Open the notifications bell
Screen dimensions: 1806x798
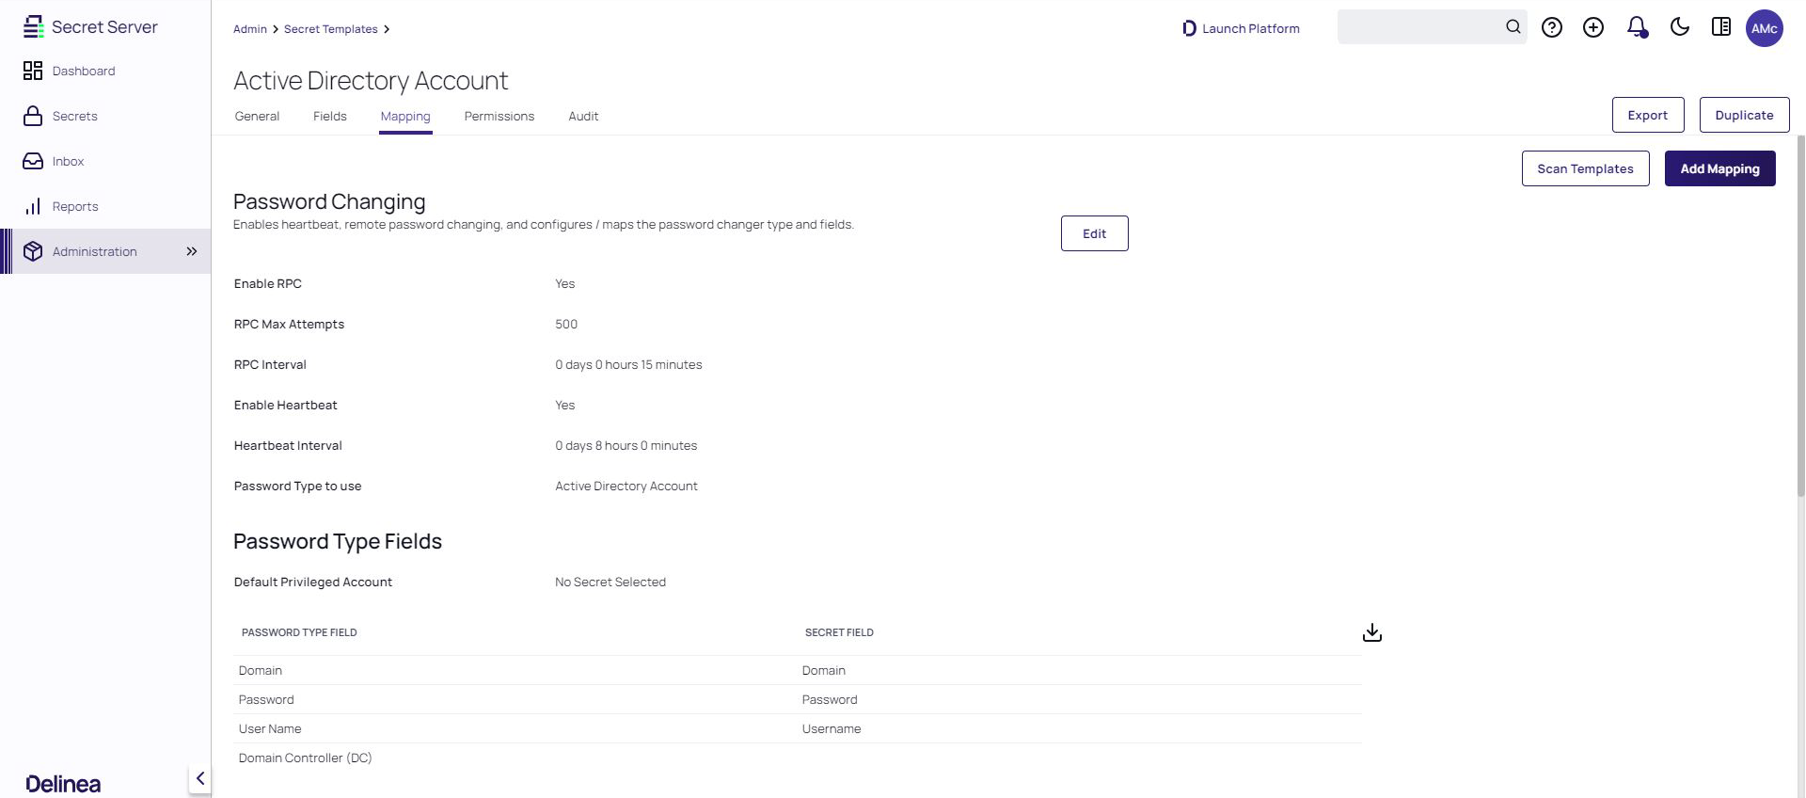coord(1637,27)
